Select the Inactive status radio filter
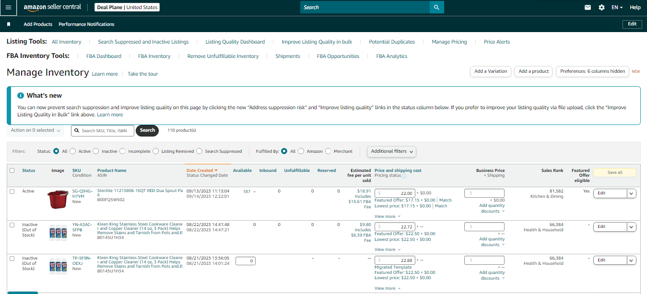 click(96, 151)
